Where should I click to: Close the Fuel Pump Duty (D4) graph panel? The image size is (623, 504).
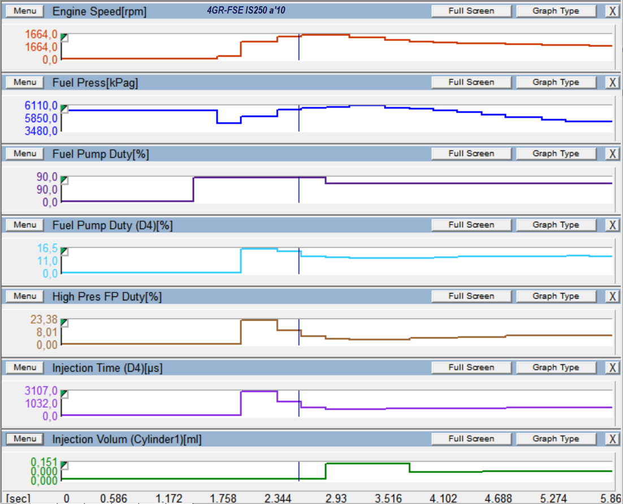(x=612, y=225)
